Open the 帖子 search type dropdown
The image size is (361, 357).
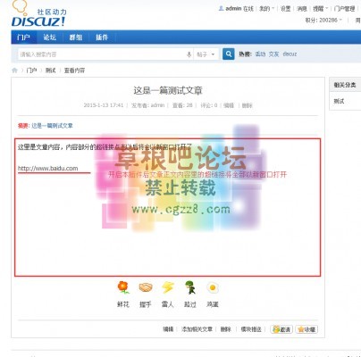click(206, 54)
